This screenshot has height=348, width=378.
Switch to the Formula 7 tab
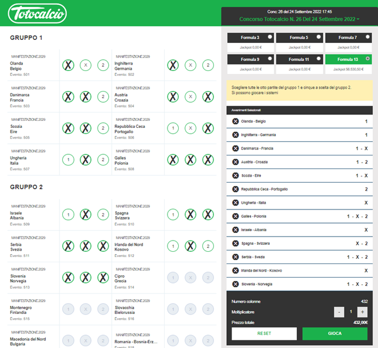pos(349,42)
